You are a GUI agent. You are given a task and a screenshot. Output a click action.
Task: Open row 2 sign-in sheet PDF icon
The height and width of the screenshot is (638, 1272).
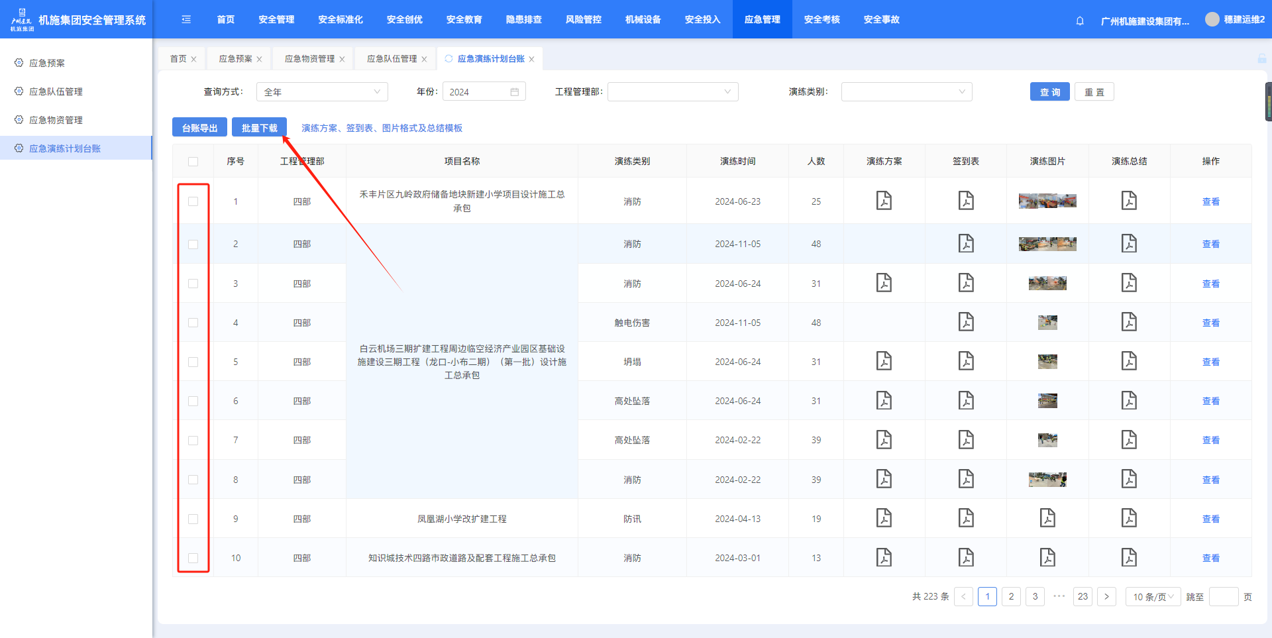[966, 244]
